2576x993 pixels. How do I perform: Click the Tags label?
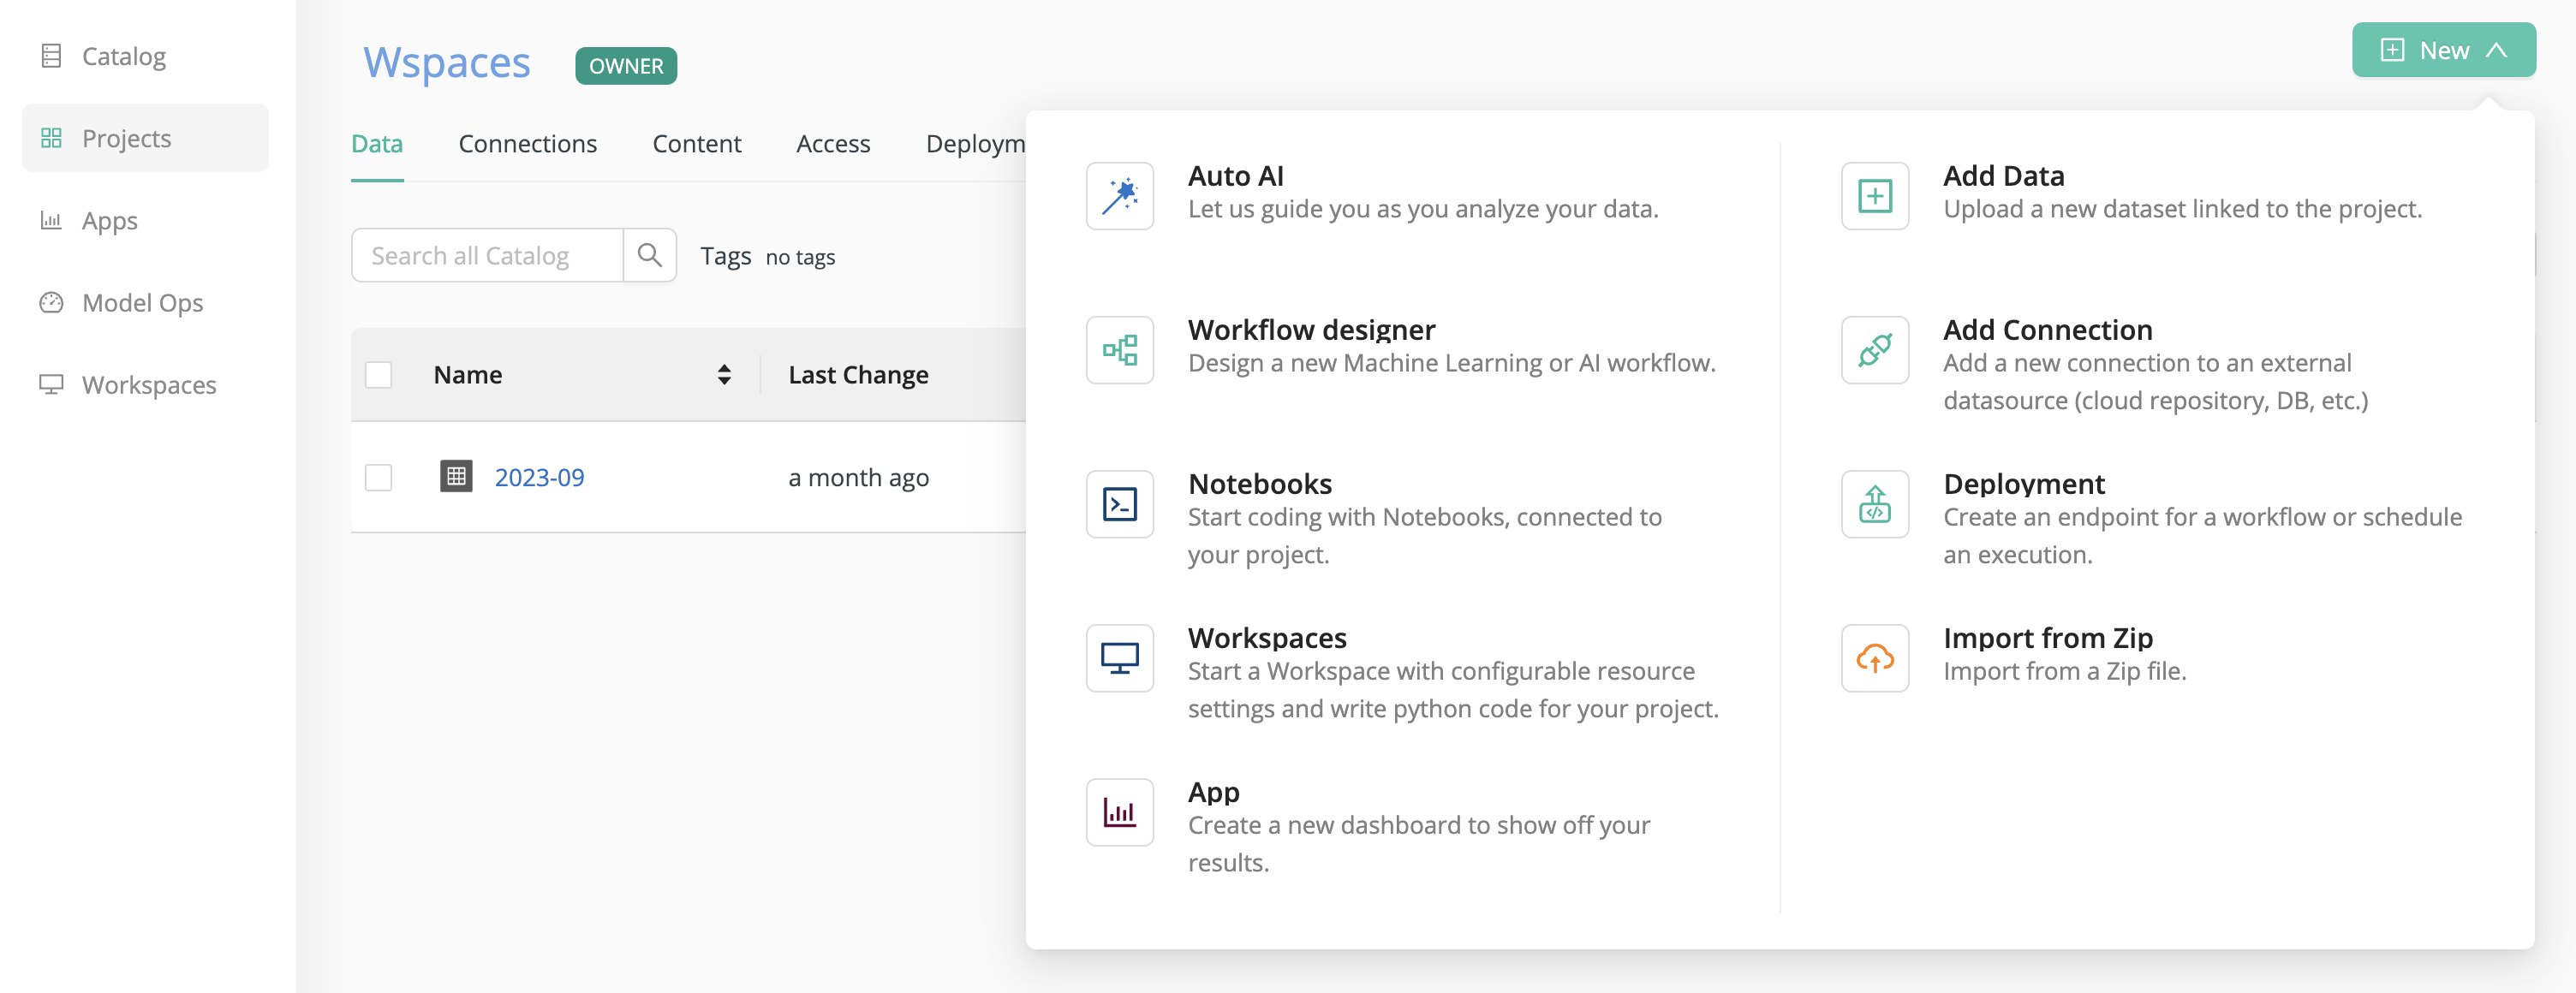coord(725,256)
